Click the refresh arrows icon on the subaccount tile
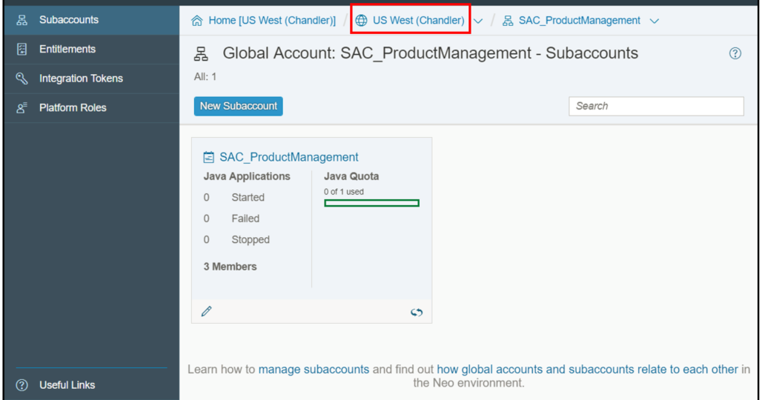 (x=417, y=312)
